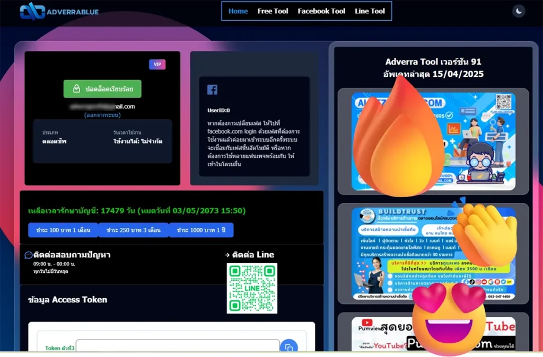Click the clapping hands emoji
Image resolution: width=543 pixels, height=357 pixels.
pyautogui.click(x=484, y=233)
